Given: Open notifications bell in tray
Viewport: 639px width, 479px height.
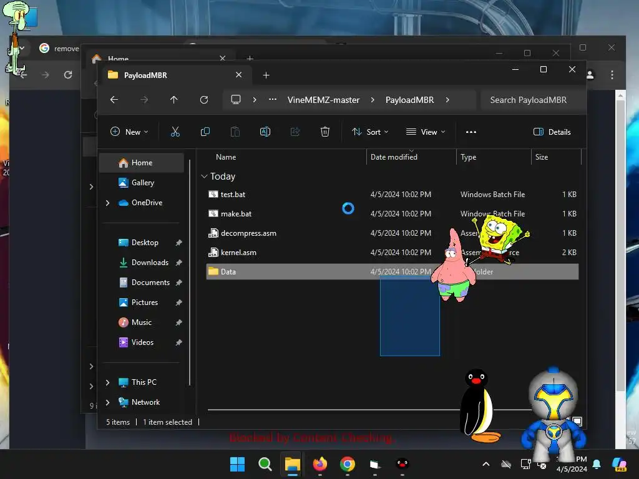Looking at the screenshot, I should pyautogui.click(x=597, y=464).
